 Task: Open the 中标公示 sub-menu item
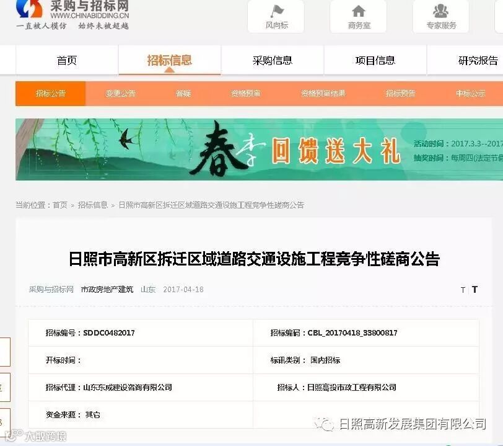pos(471,94)
